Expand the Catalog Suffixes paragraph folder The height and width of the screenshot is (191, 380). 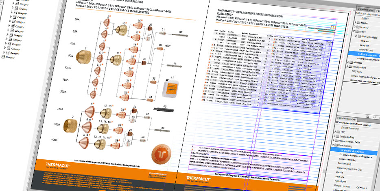coord(334,136)
